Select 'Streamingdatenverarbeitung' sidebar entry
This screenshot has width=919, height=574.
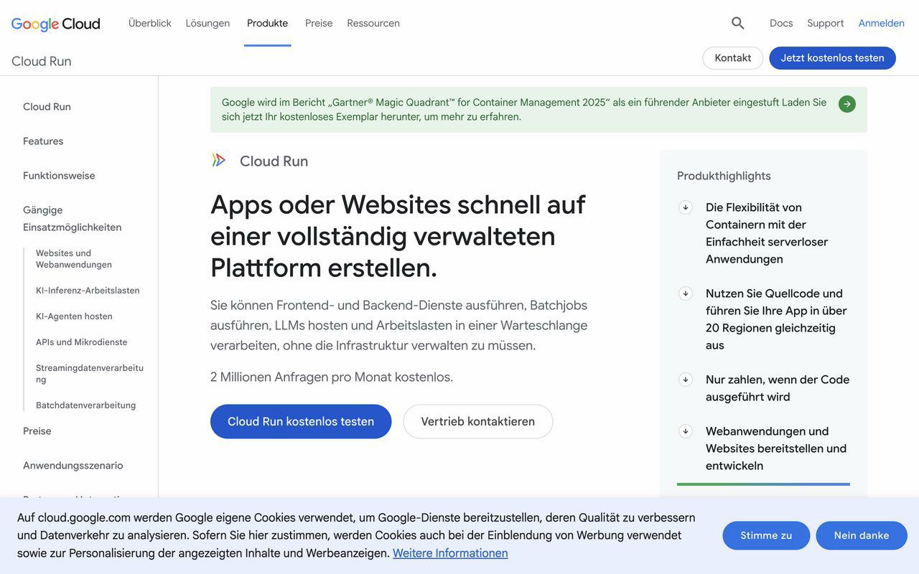pyautogui.click(x=90, y=373)
